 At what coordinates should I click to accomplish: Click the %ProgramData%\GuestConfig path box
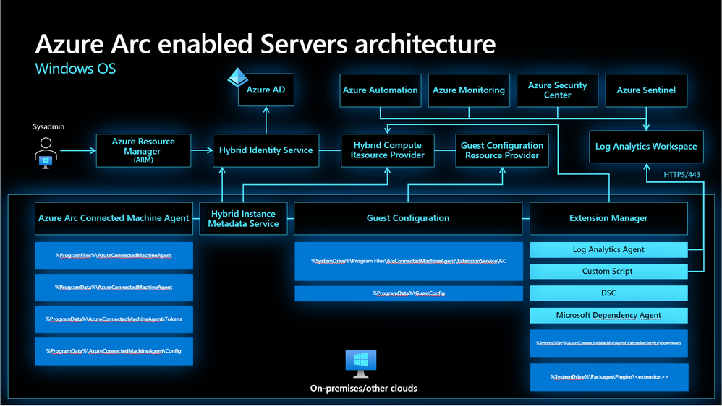(x=409, y=293)
